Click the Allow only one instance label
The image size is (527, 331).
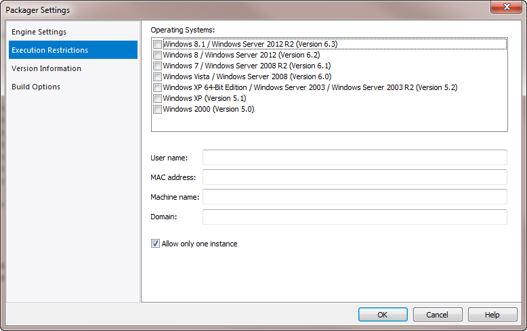click(x=199, y=244)
